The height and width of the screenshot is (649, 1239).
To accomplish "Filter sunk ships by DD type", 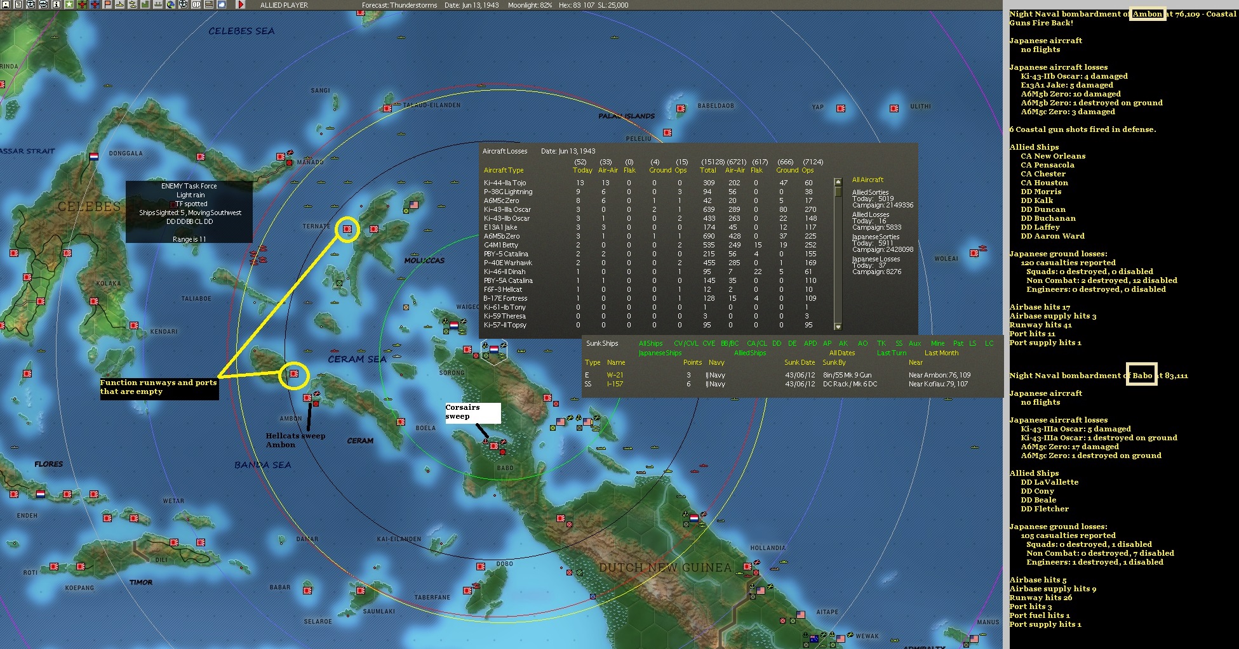I will click(x=777, y=343).
